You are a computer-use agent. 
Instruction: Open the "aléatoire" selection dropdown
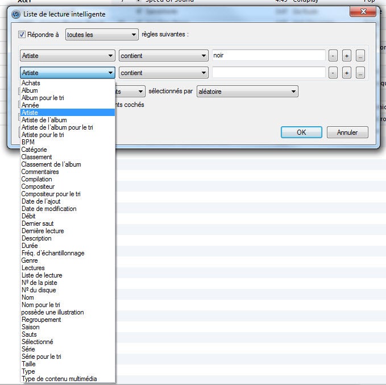[x=247, y=92]
